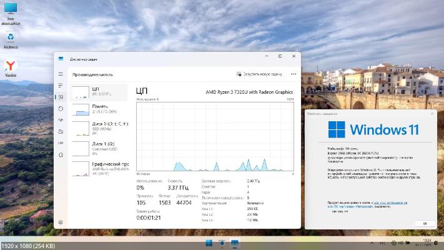
Task: Open the App history page icon
Action: (61, 108)
